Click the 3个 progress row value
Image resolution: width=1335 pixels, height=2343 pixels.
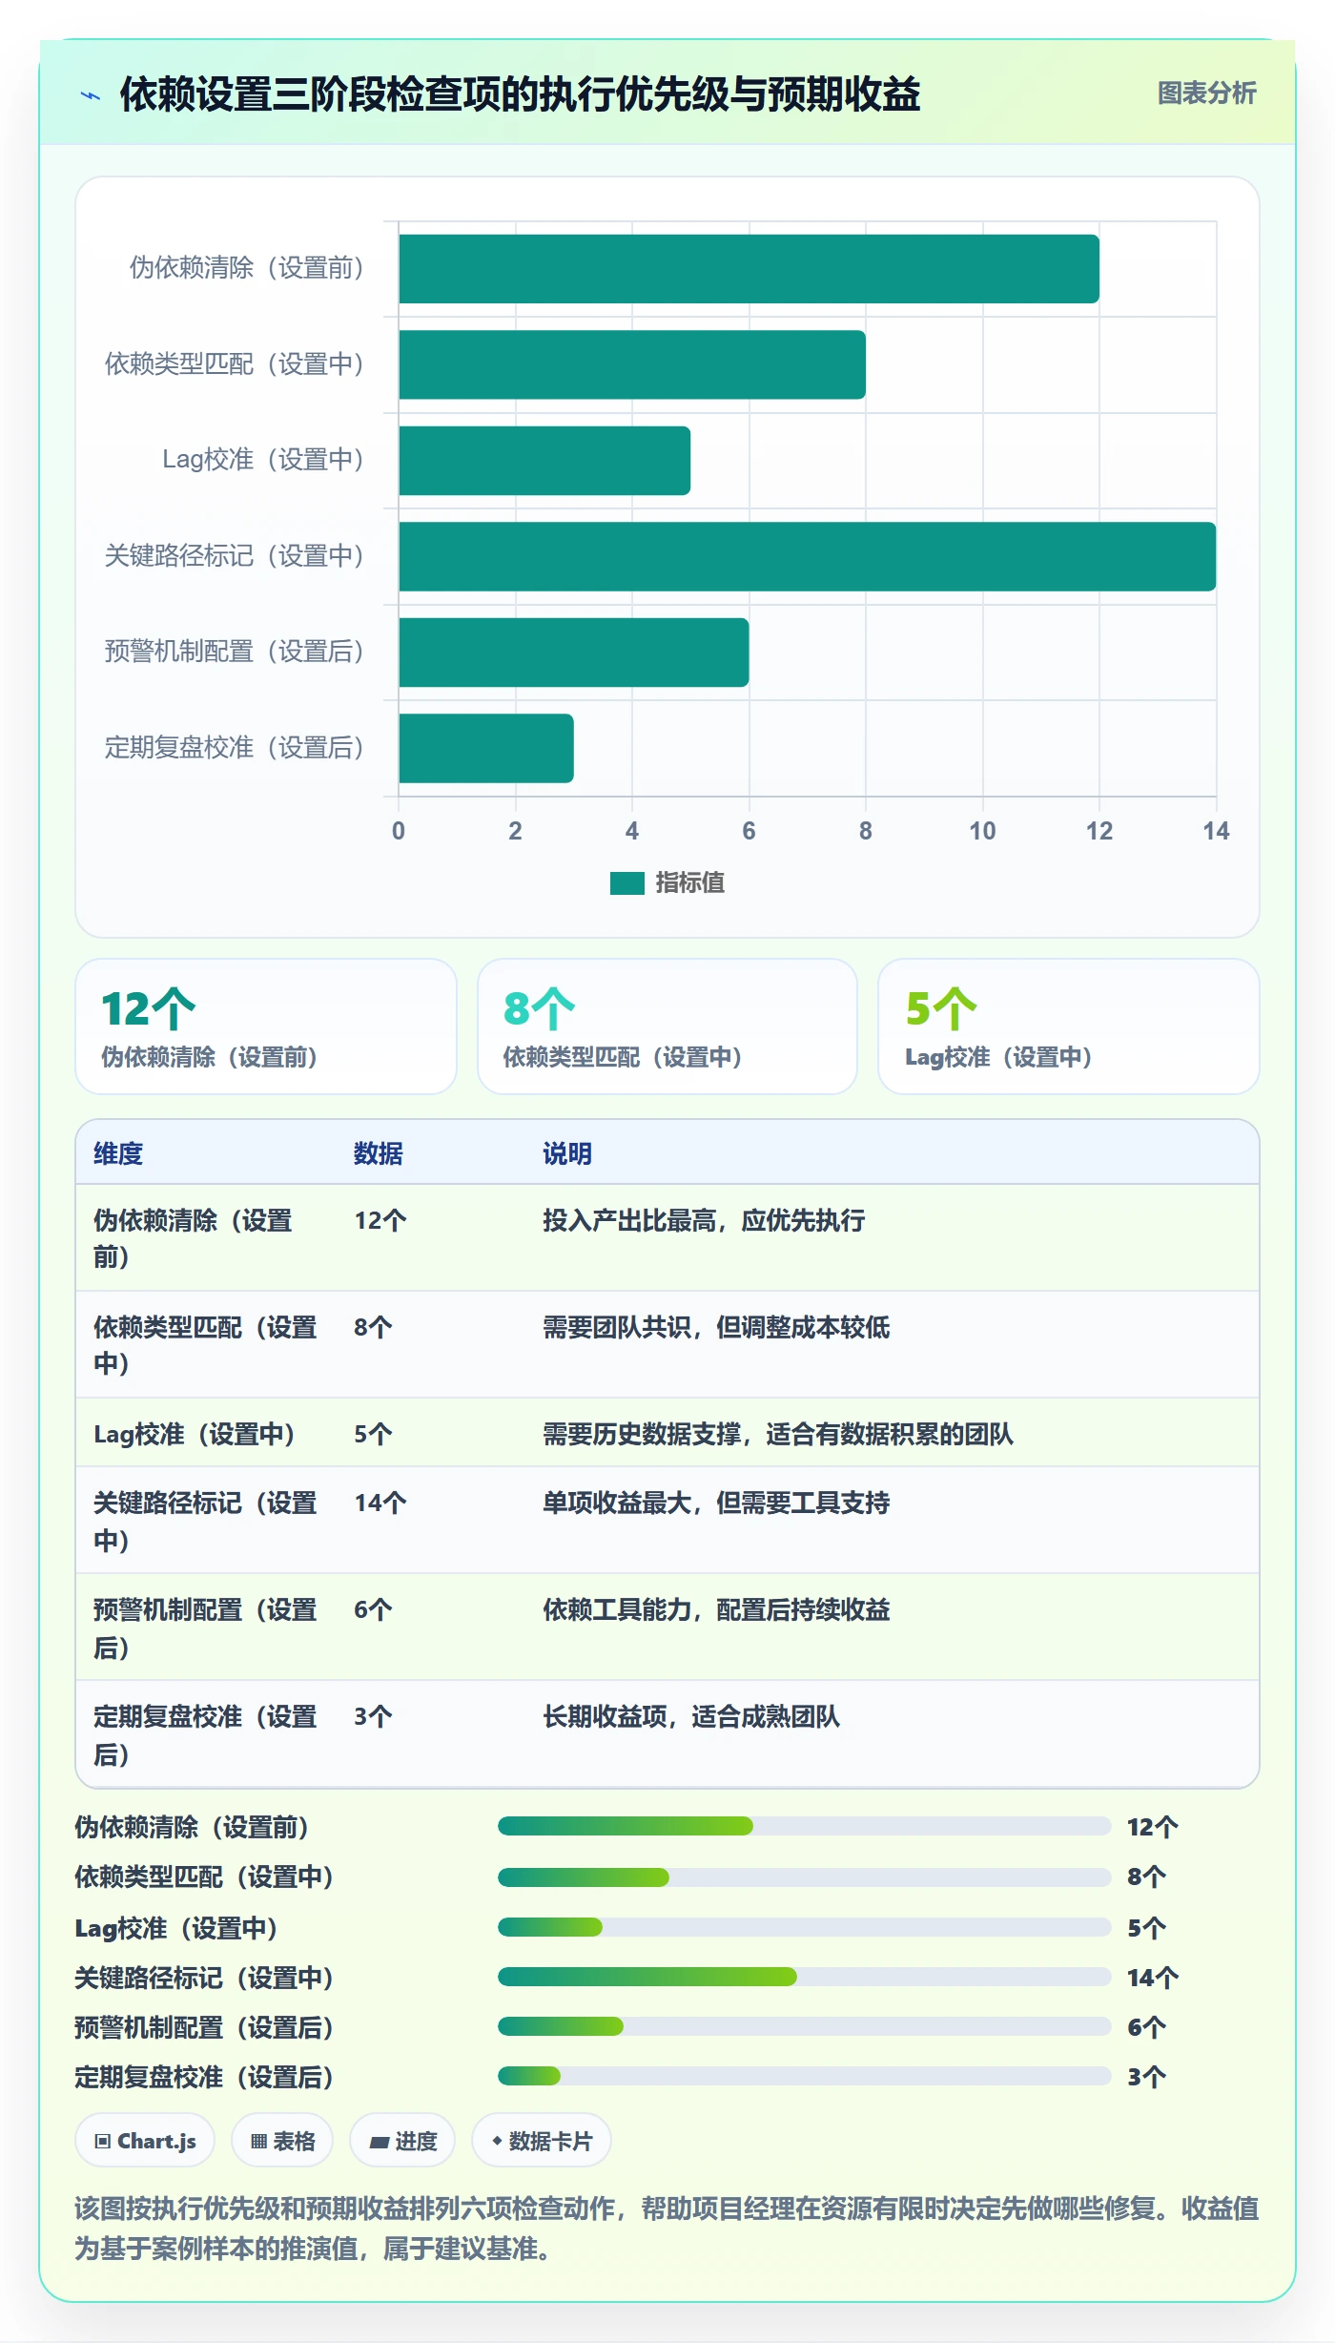[x=1146, y=2077]
